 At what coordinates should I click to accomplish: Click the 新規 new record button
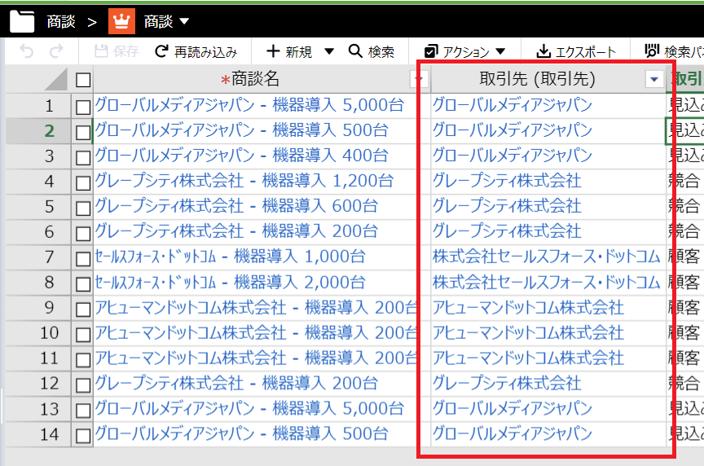click(289, 51)
